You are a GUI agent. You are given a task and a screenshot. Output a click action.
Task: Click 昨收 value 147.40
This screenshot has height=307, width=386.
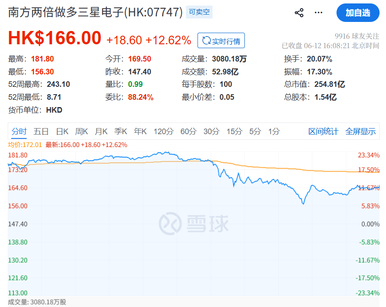pyautogui.click(x=139, y=71)
